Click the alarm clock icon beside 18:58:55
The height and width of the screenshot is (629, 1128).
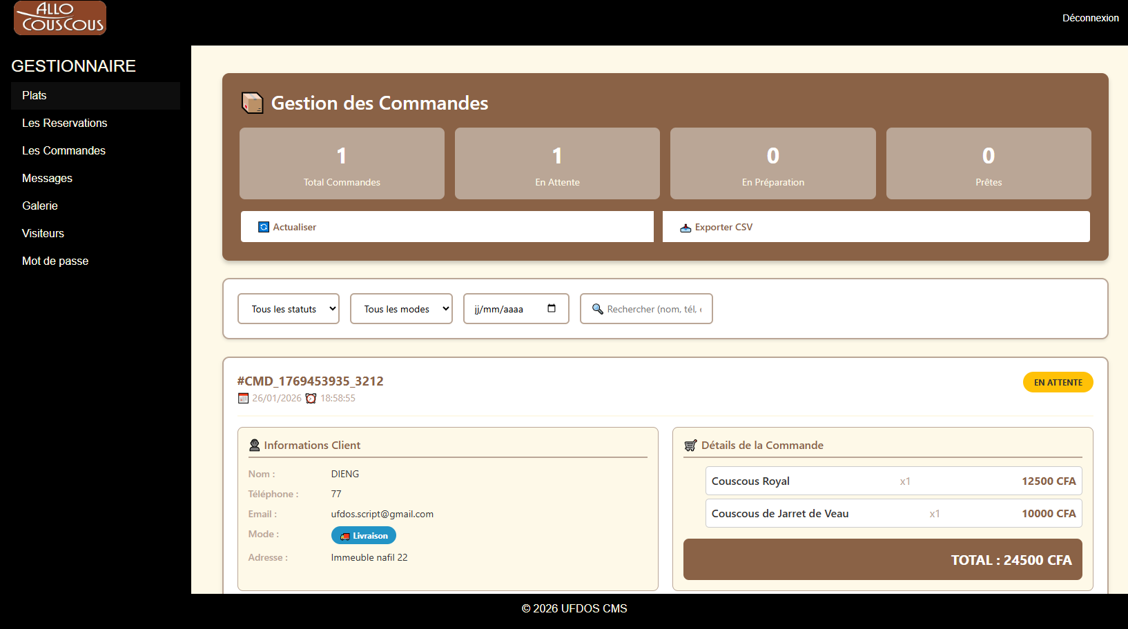pos(311,398)
